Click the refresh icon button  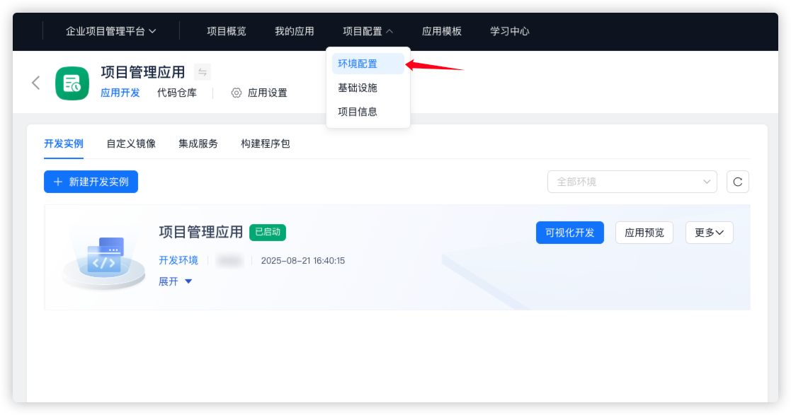(x=737, y=182)
